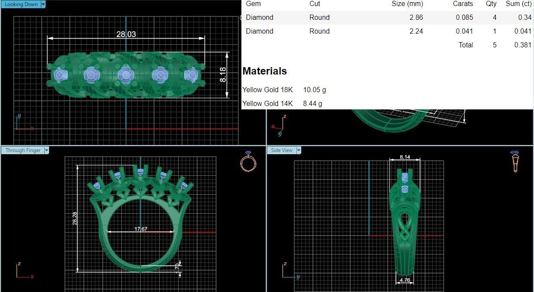Screen dimensions: 534x292
Task: Click the '0.34' sum cell
Action: pyautogui.click(x=525, y=17)
